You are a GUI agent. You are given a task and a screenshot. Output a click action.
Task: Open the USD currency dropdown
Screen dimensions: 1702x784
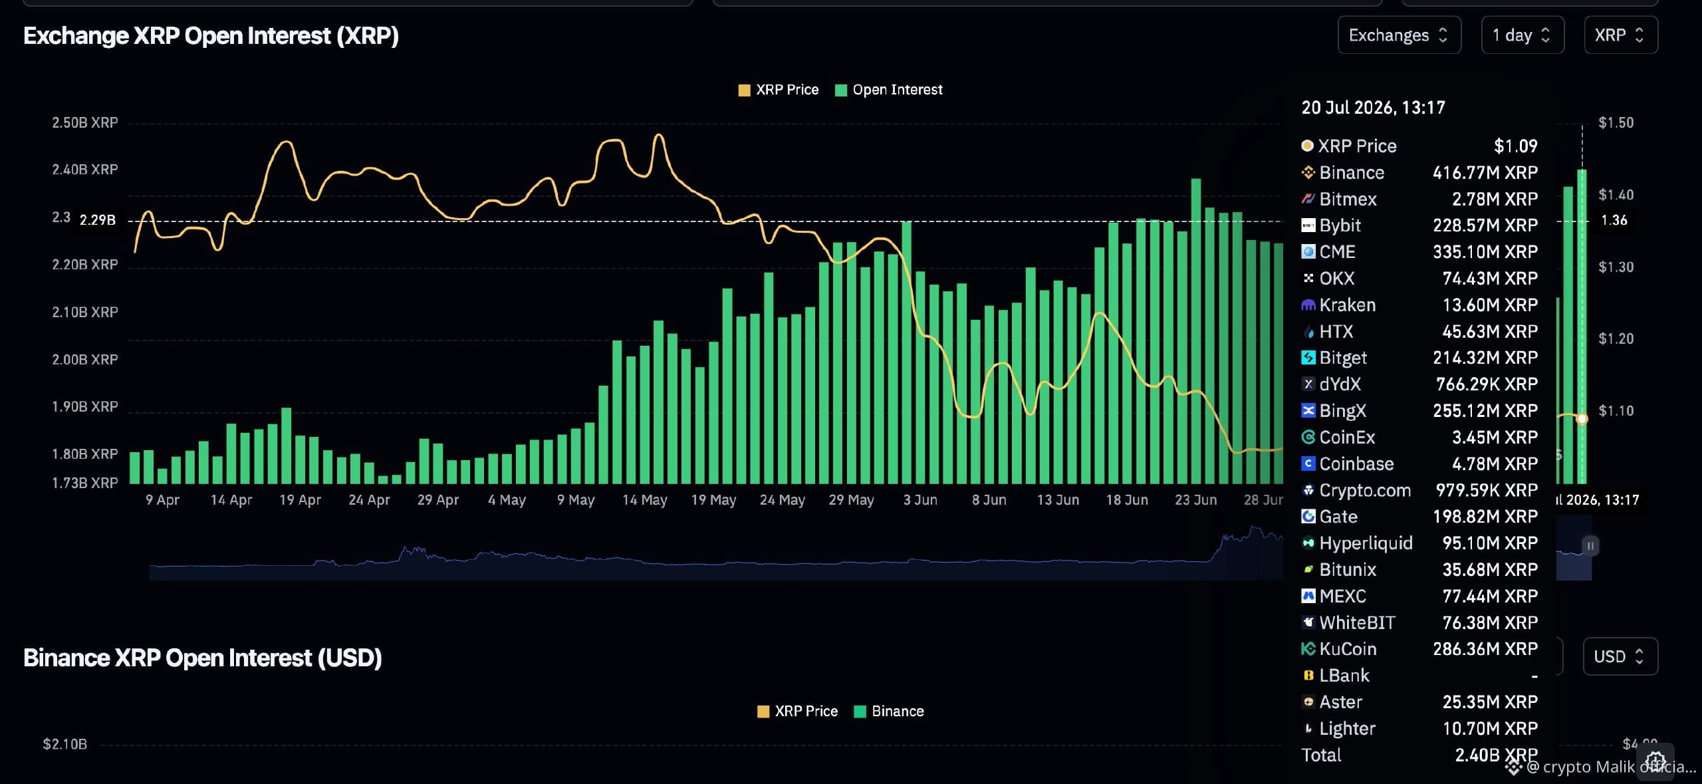(1620, 657)
